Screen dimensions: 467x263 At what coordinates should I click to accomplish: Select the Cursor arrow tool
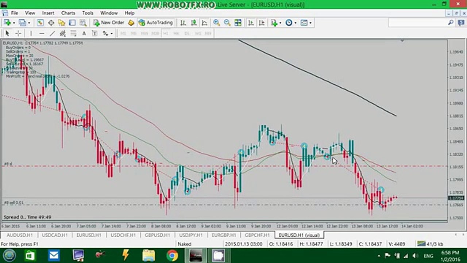(x=7, y=33)
